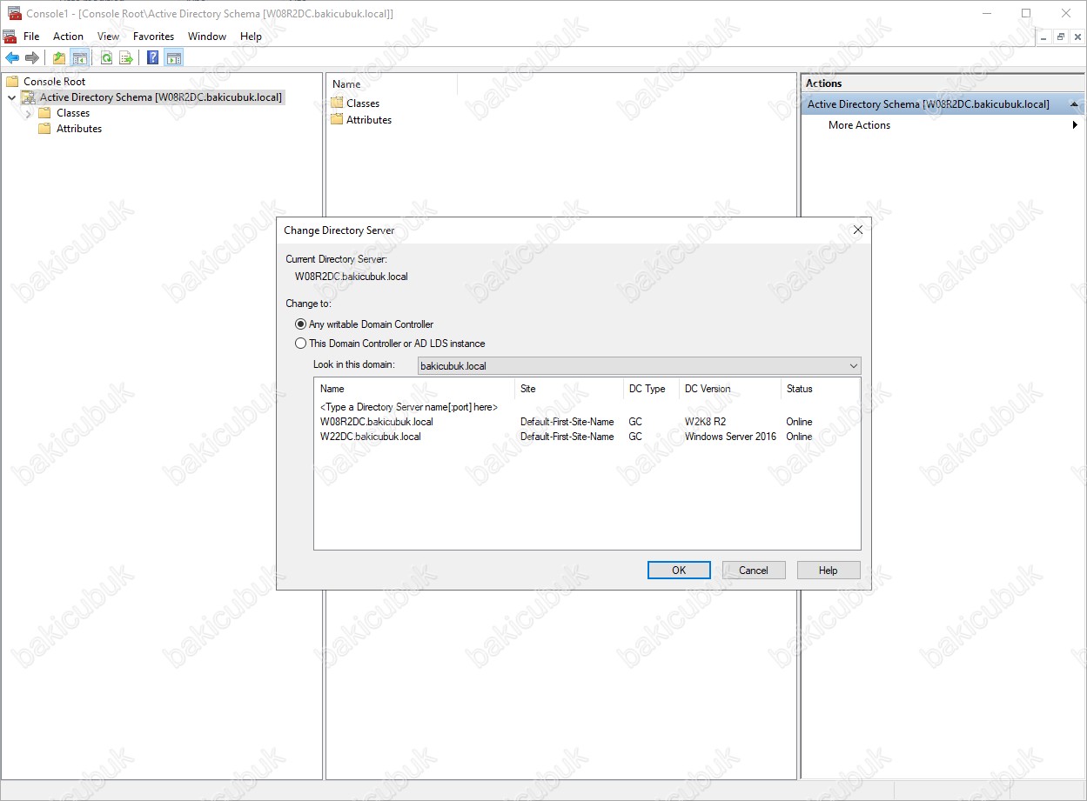
Task: Select Any writable Domain Controller option
Action: 301,324
